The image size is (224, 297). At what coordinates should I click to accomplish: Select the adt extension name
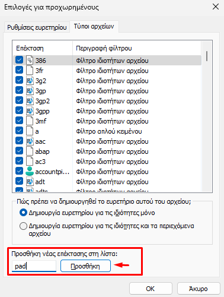click(40, 182)
